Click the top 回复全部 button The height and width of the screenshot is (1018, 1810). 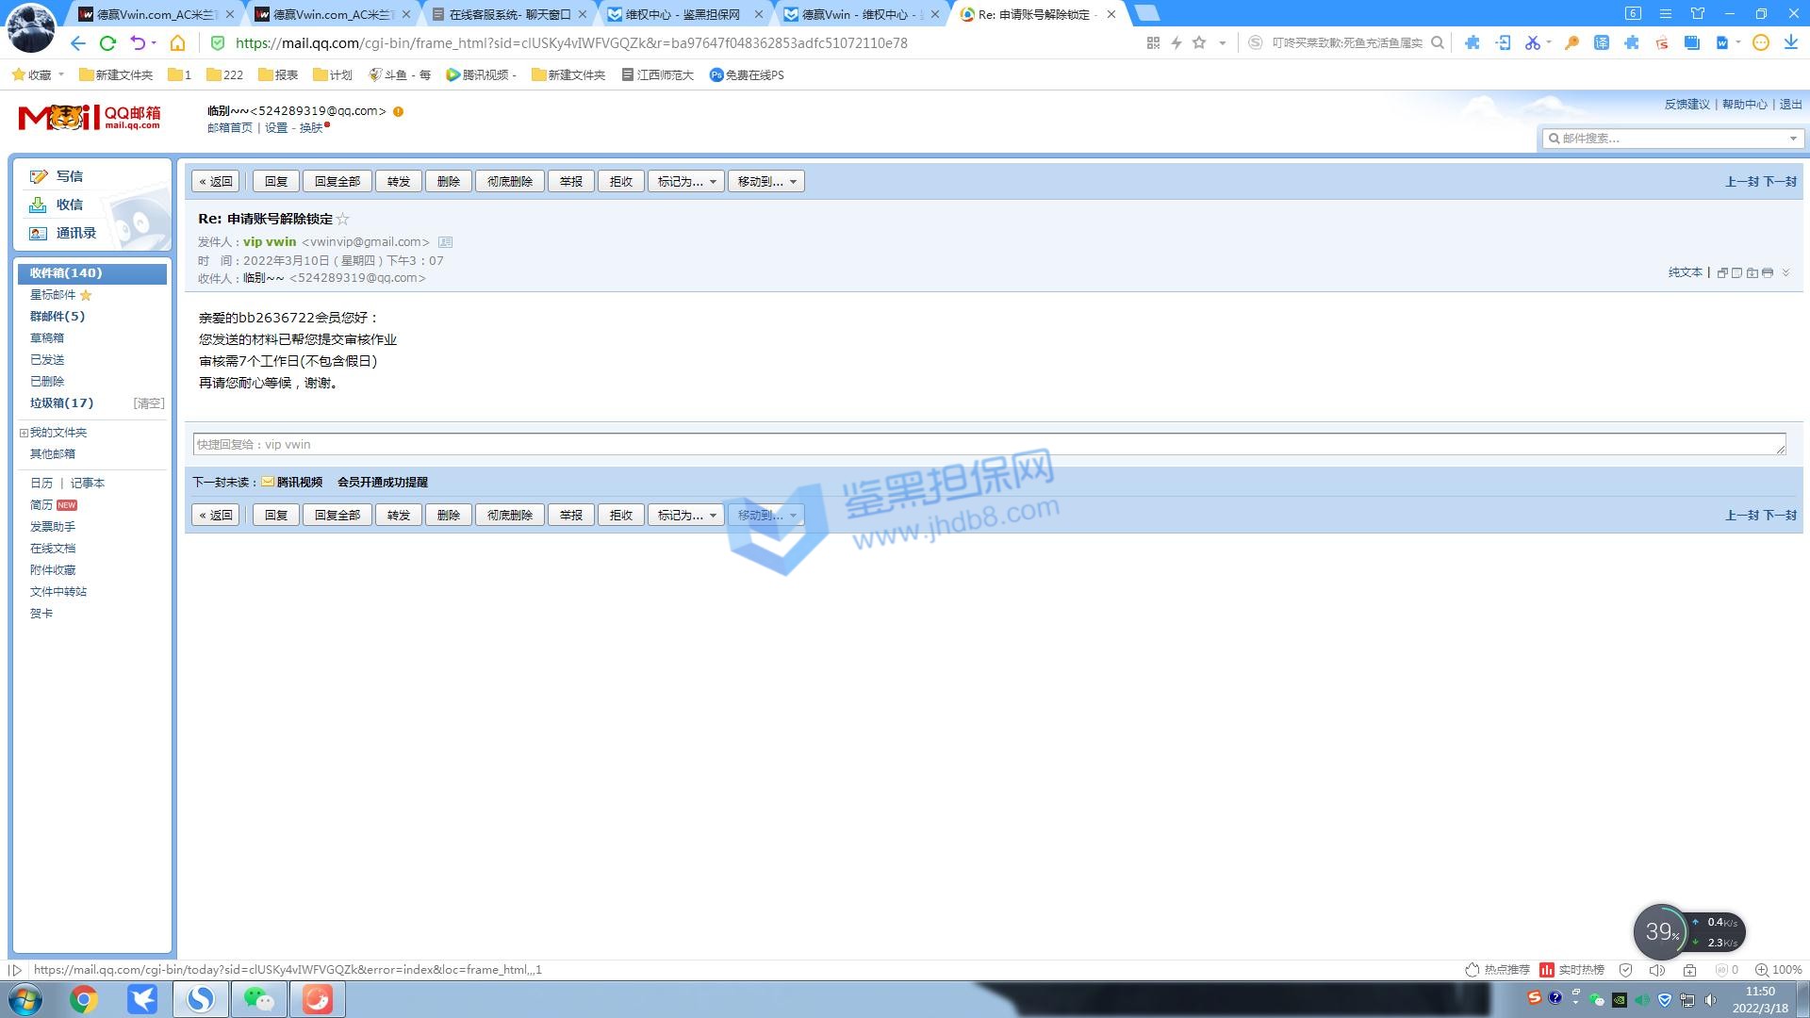tap(337, 182)
